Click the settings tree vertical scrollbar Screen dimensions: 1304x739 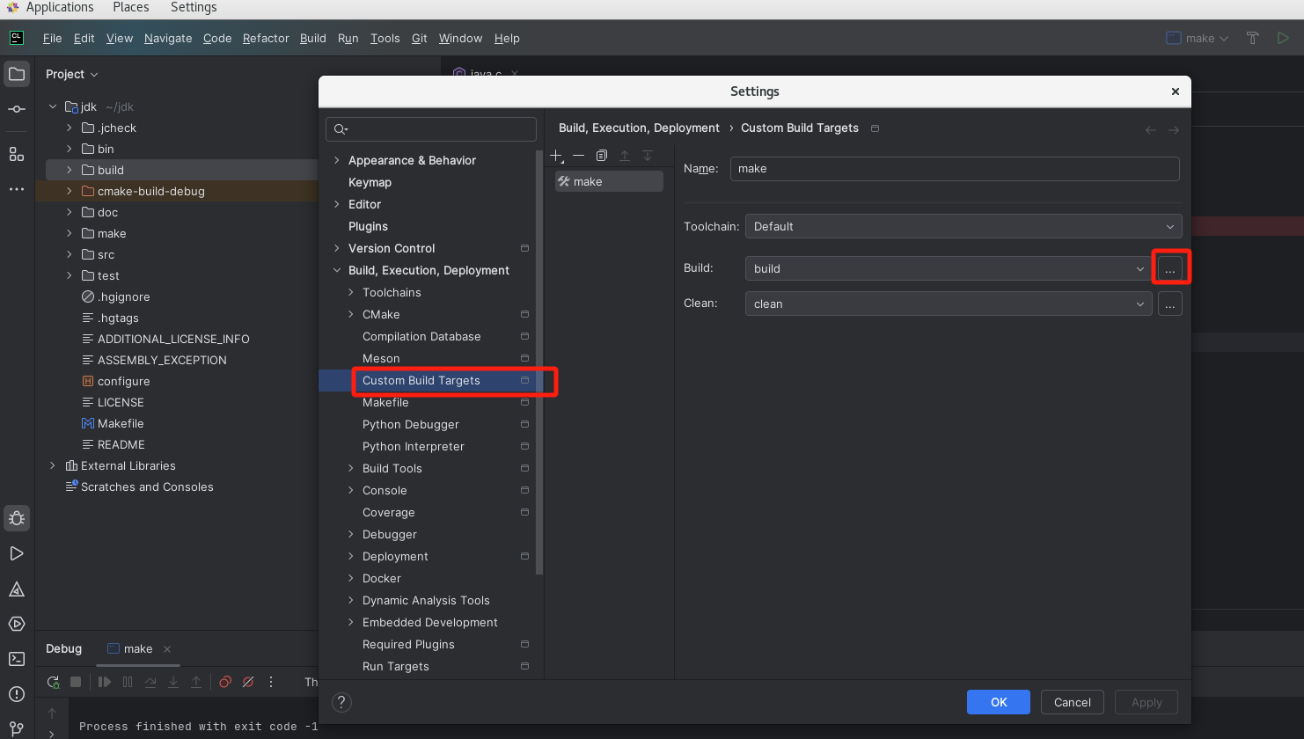(x=539, y=361)
